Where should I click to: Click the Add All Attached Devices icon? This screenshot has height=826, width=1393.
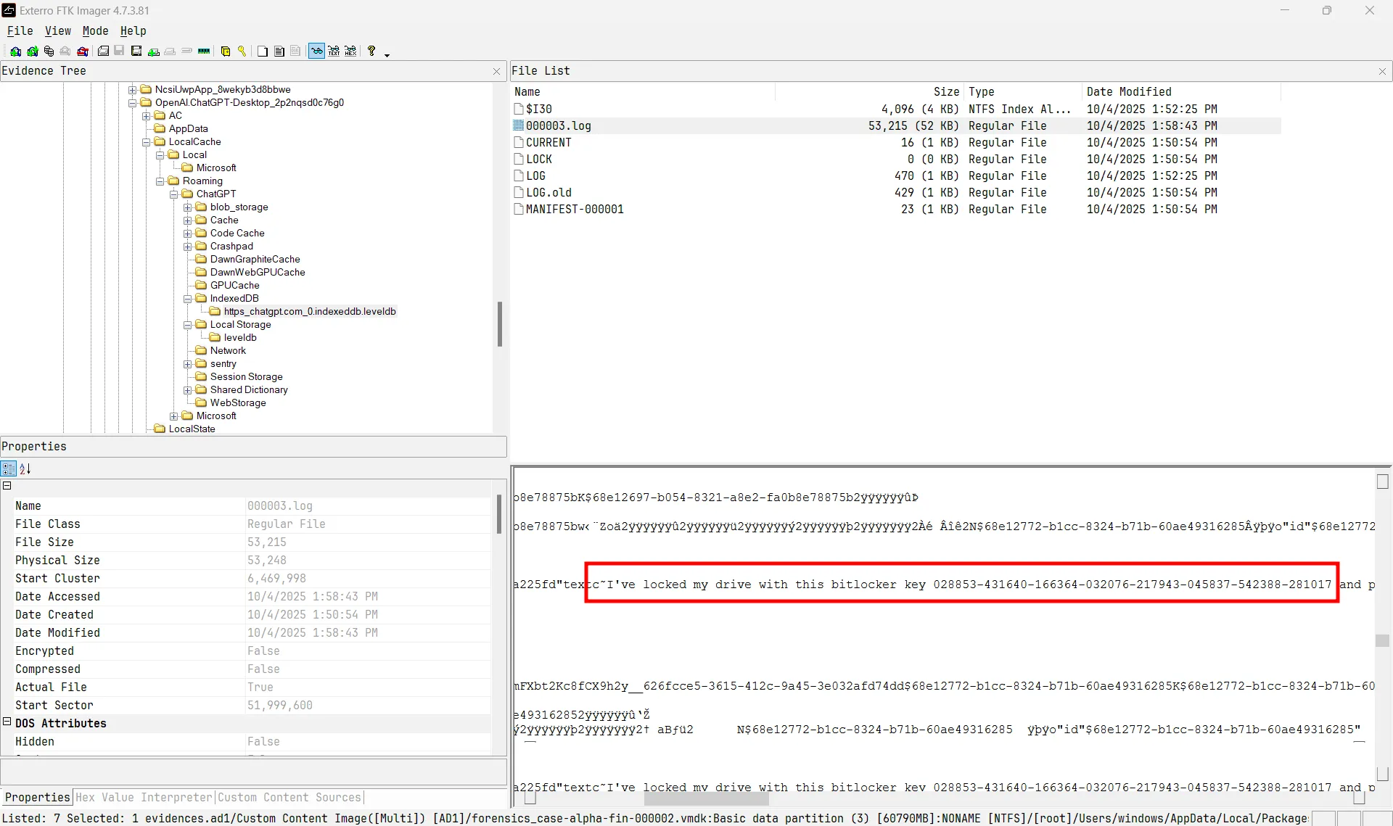(32, 51)
